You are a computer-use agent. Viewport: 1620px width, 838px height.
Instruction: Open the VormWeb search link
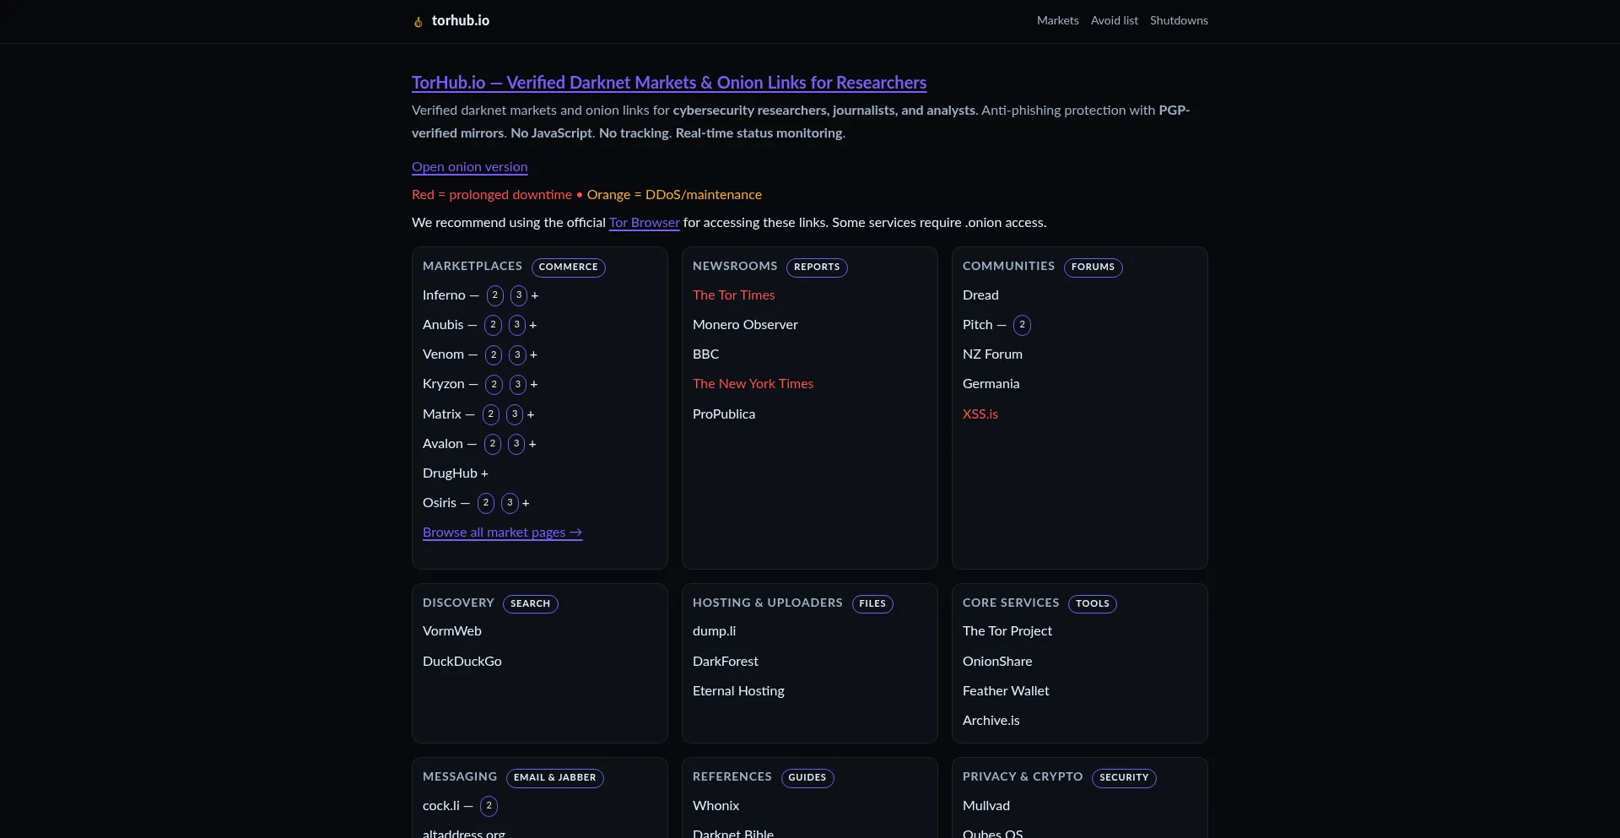[452, 631]
